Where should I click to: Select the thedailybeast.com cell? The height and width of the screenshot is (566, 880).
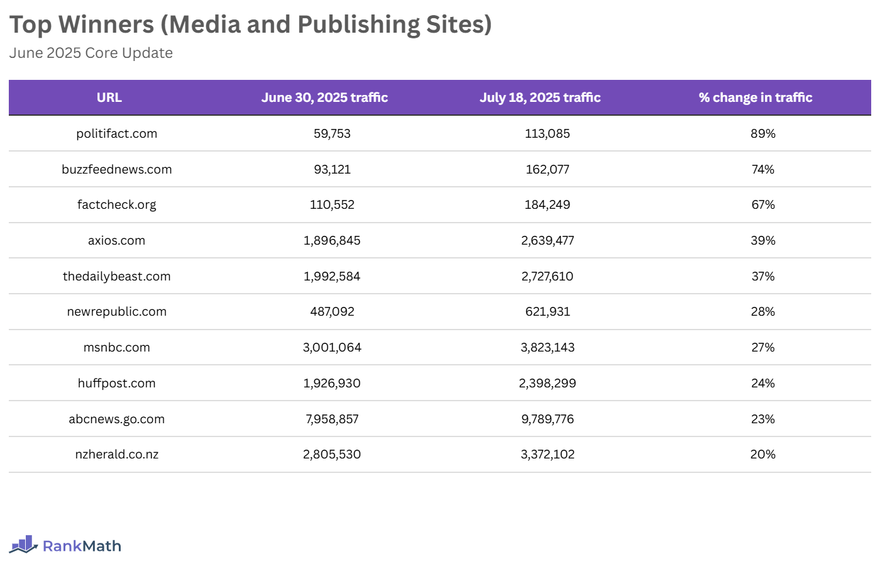117,276
